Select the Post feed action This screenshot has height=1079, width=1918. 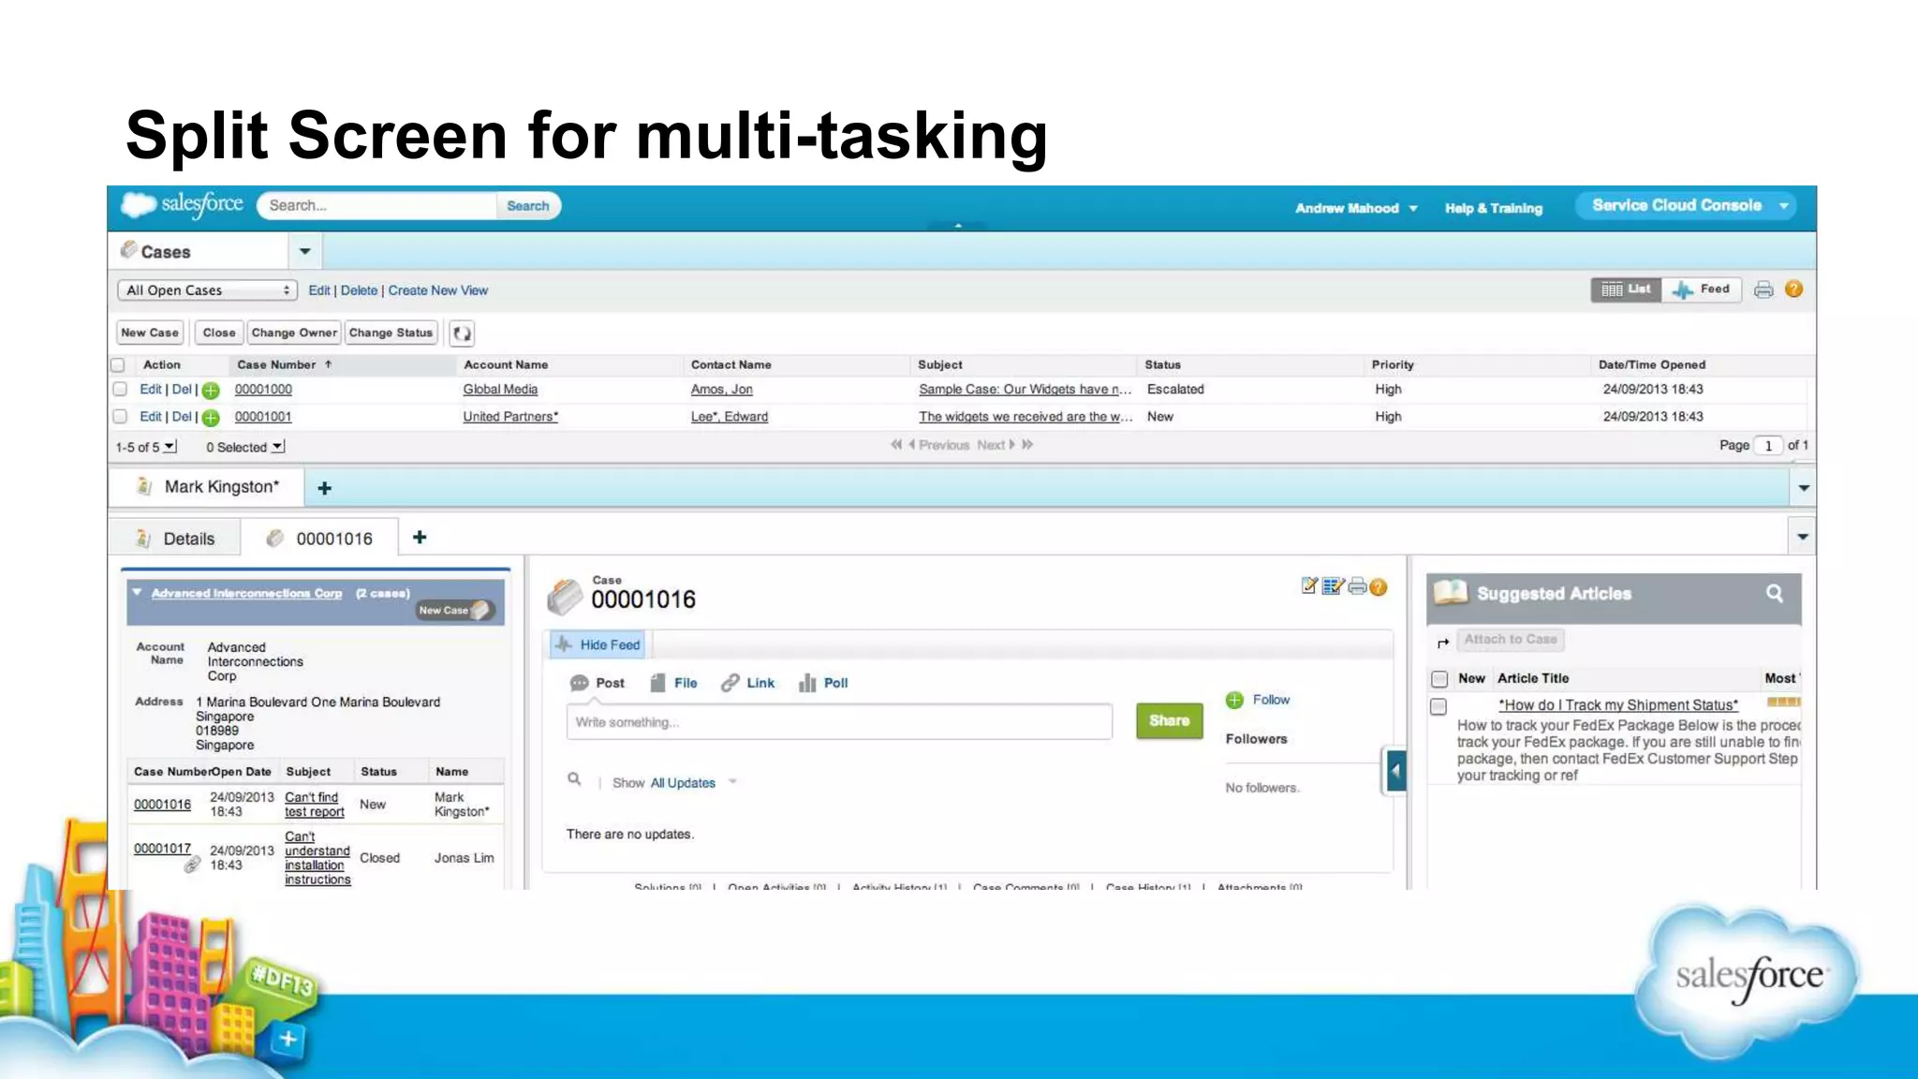[597, 683]
